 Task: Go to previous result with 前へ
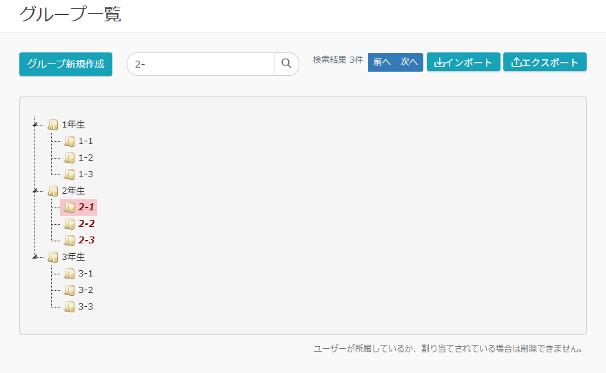[382, 62]
